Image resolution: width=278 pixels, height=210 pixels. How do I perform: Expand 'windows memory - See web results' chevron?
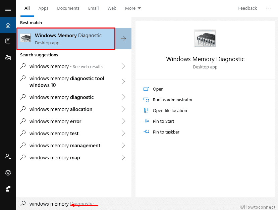point(123,66)
